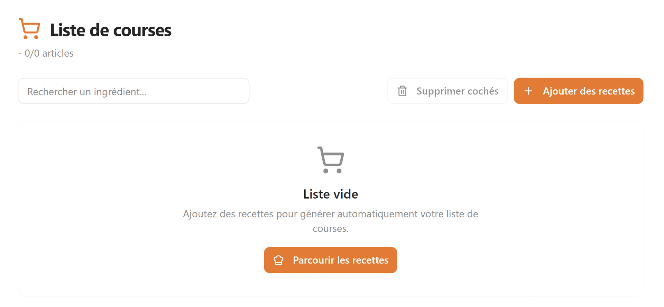Click the trash icon next to Supprimer cochés

(x=402, y=91)
